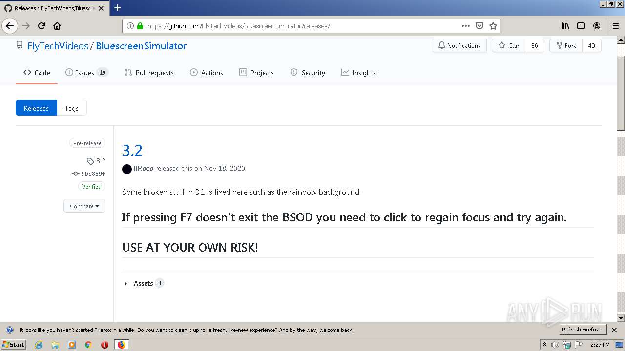Launch Internet Explorer from the taskbar

point(39,345)
